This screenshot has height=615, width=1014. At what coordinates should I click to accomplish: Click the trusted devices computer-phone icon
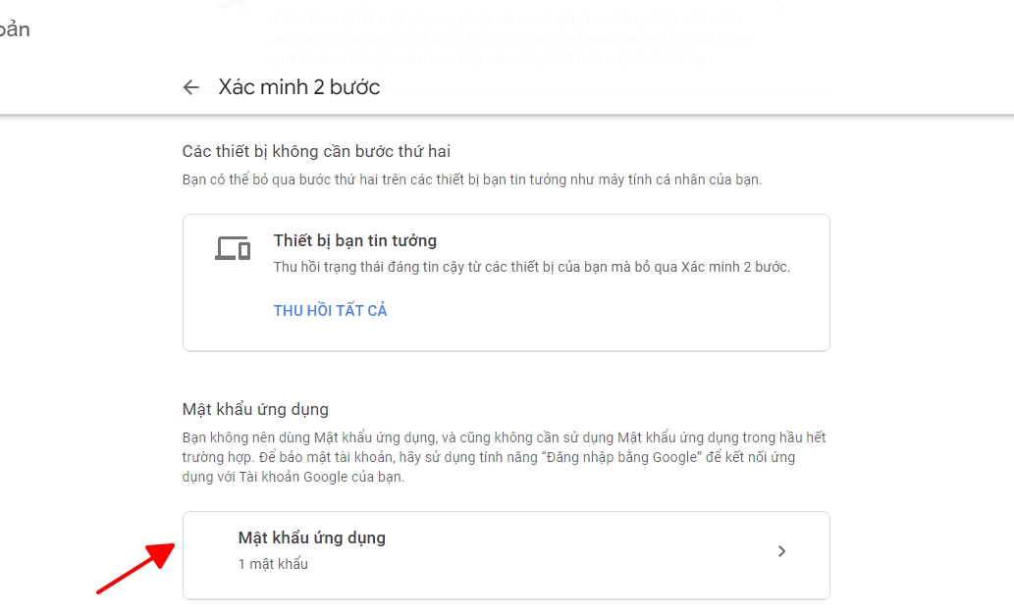click(x=233, y=249)
